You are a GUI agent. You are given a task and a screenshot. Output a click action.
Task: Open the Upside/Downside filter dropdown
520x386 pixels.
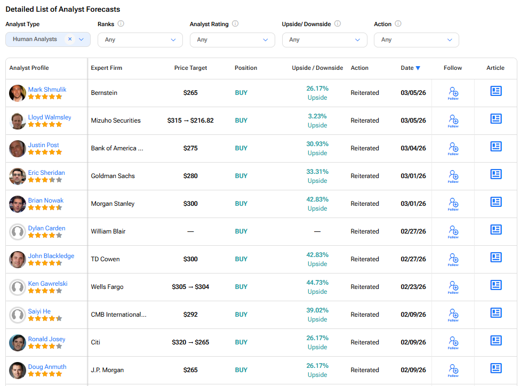(x=324, y=40)
